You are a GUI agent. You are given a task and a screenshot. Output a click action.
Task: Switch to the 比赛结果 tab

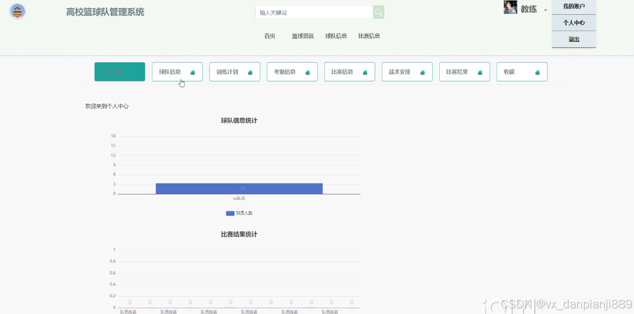(x=465, y=72)
